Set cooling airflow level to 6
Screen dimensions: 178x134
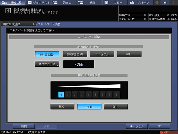pyautogui.click(x=103, y=95)
